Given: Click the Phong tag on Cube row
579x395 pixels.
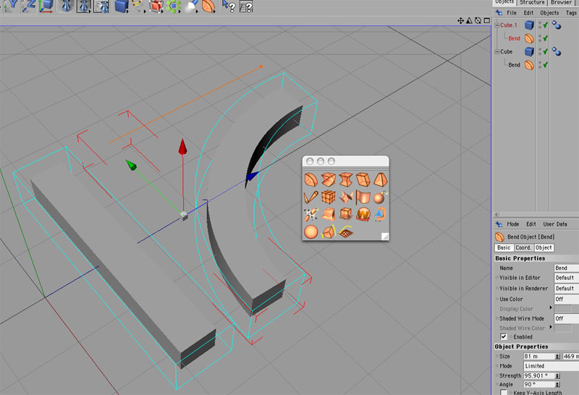Looking at the screenshot, I should click(557, 51).
